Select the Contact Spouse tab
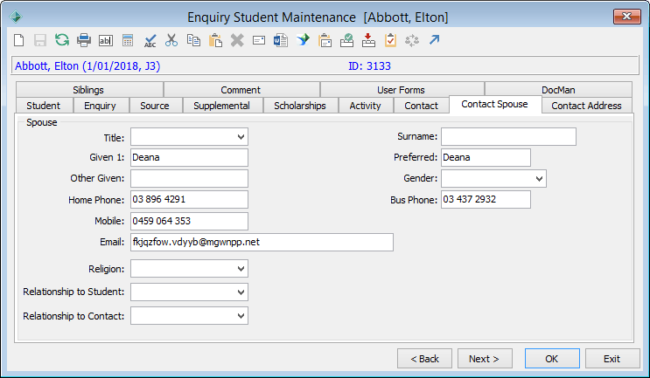 pos(495,104)
